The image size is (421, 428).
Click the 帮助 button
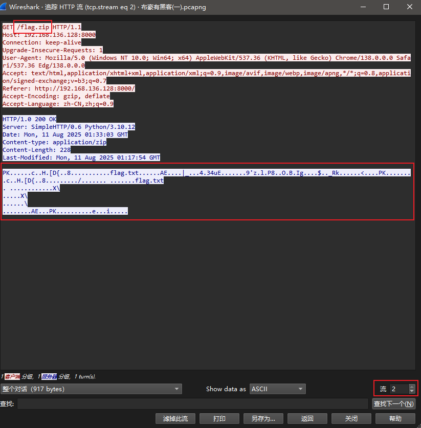[x=395, y=418]
